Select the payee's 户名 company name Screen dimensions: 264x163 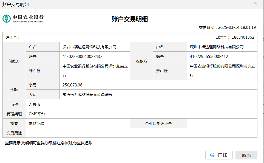(x=217, y=47)
